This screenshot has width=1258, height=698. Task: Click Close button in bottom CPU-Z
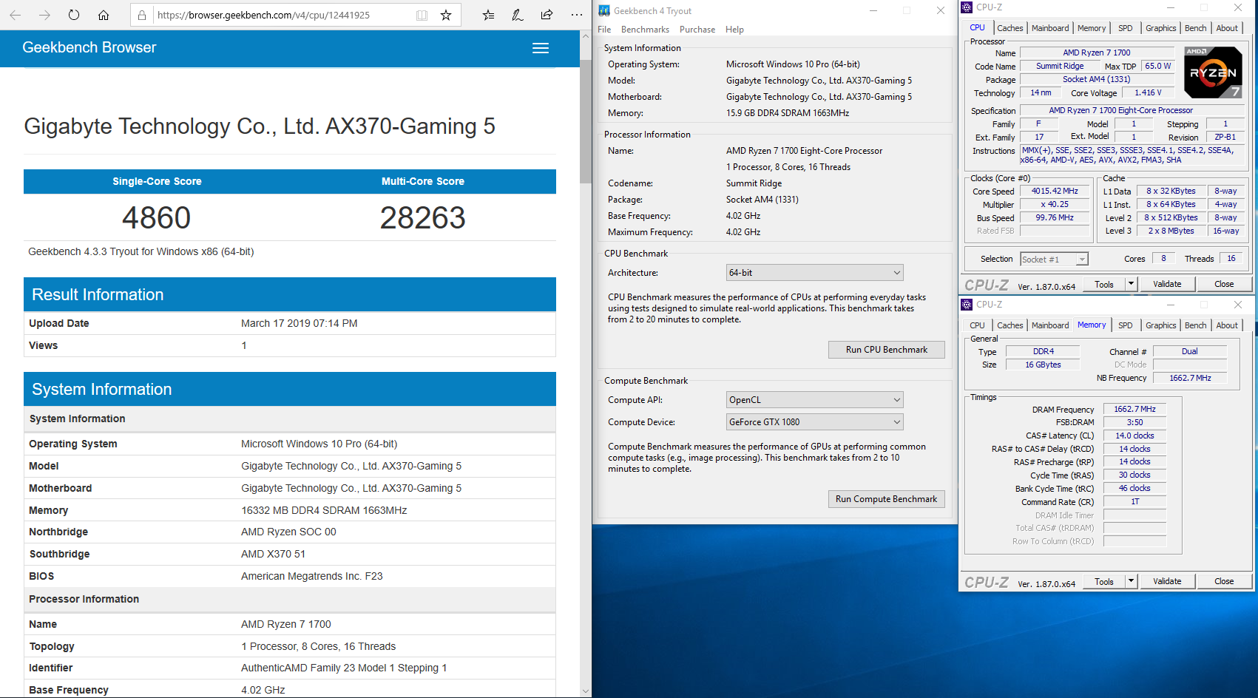pos(1224,581)
